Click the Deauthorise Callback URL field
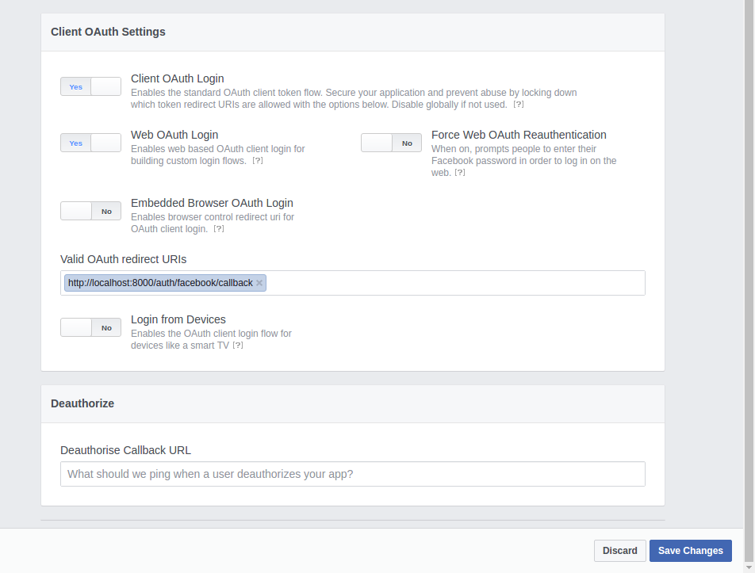 pyautogui.click(x=352, y=474)
